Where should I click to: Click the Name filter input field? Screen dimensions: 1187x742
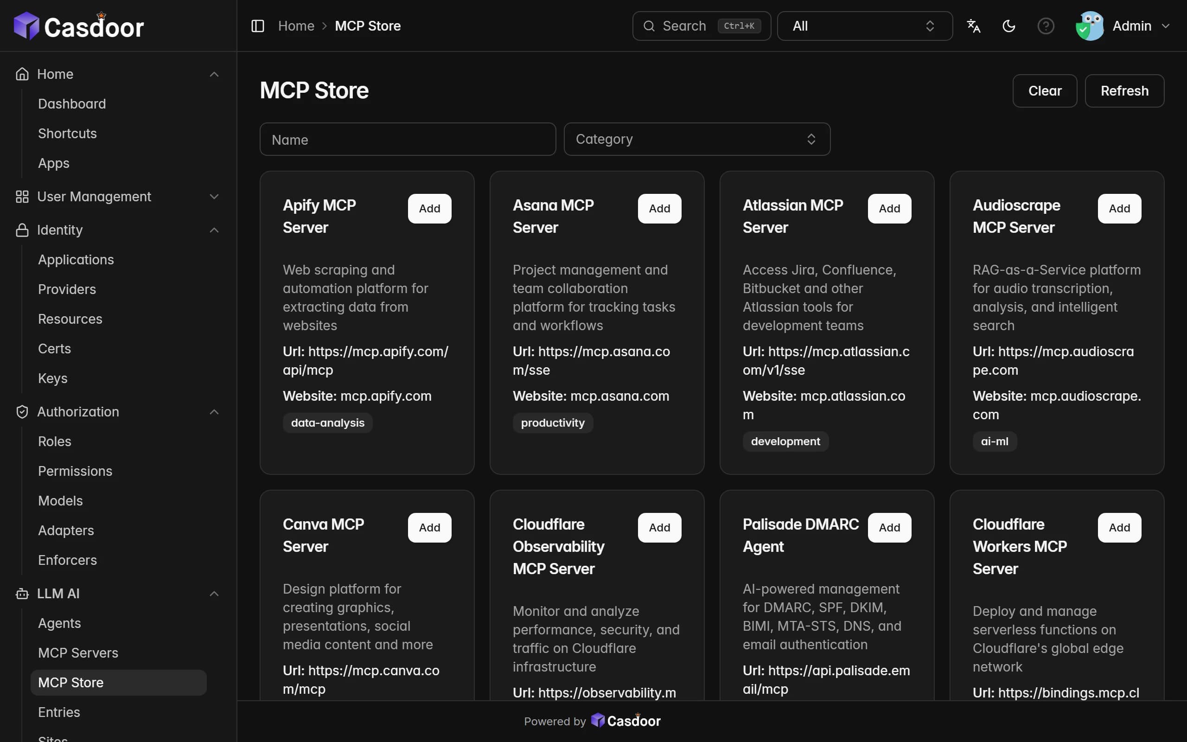pyautogui.click(x=408, y=140)
